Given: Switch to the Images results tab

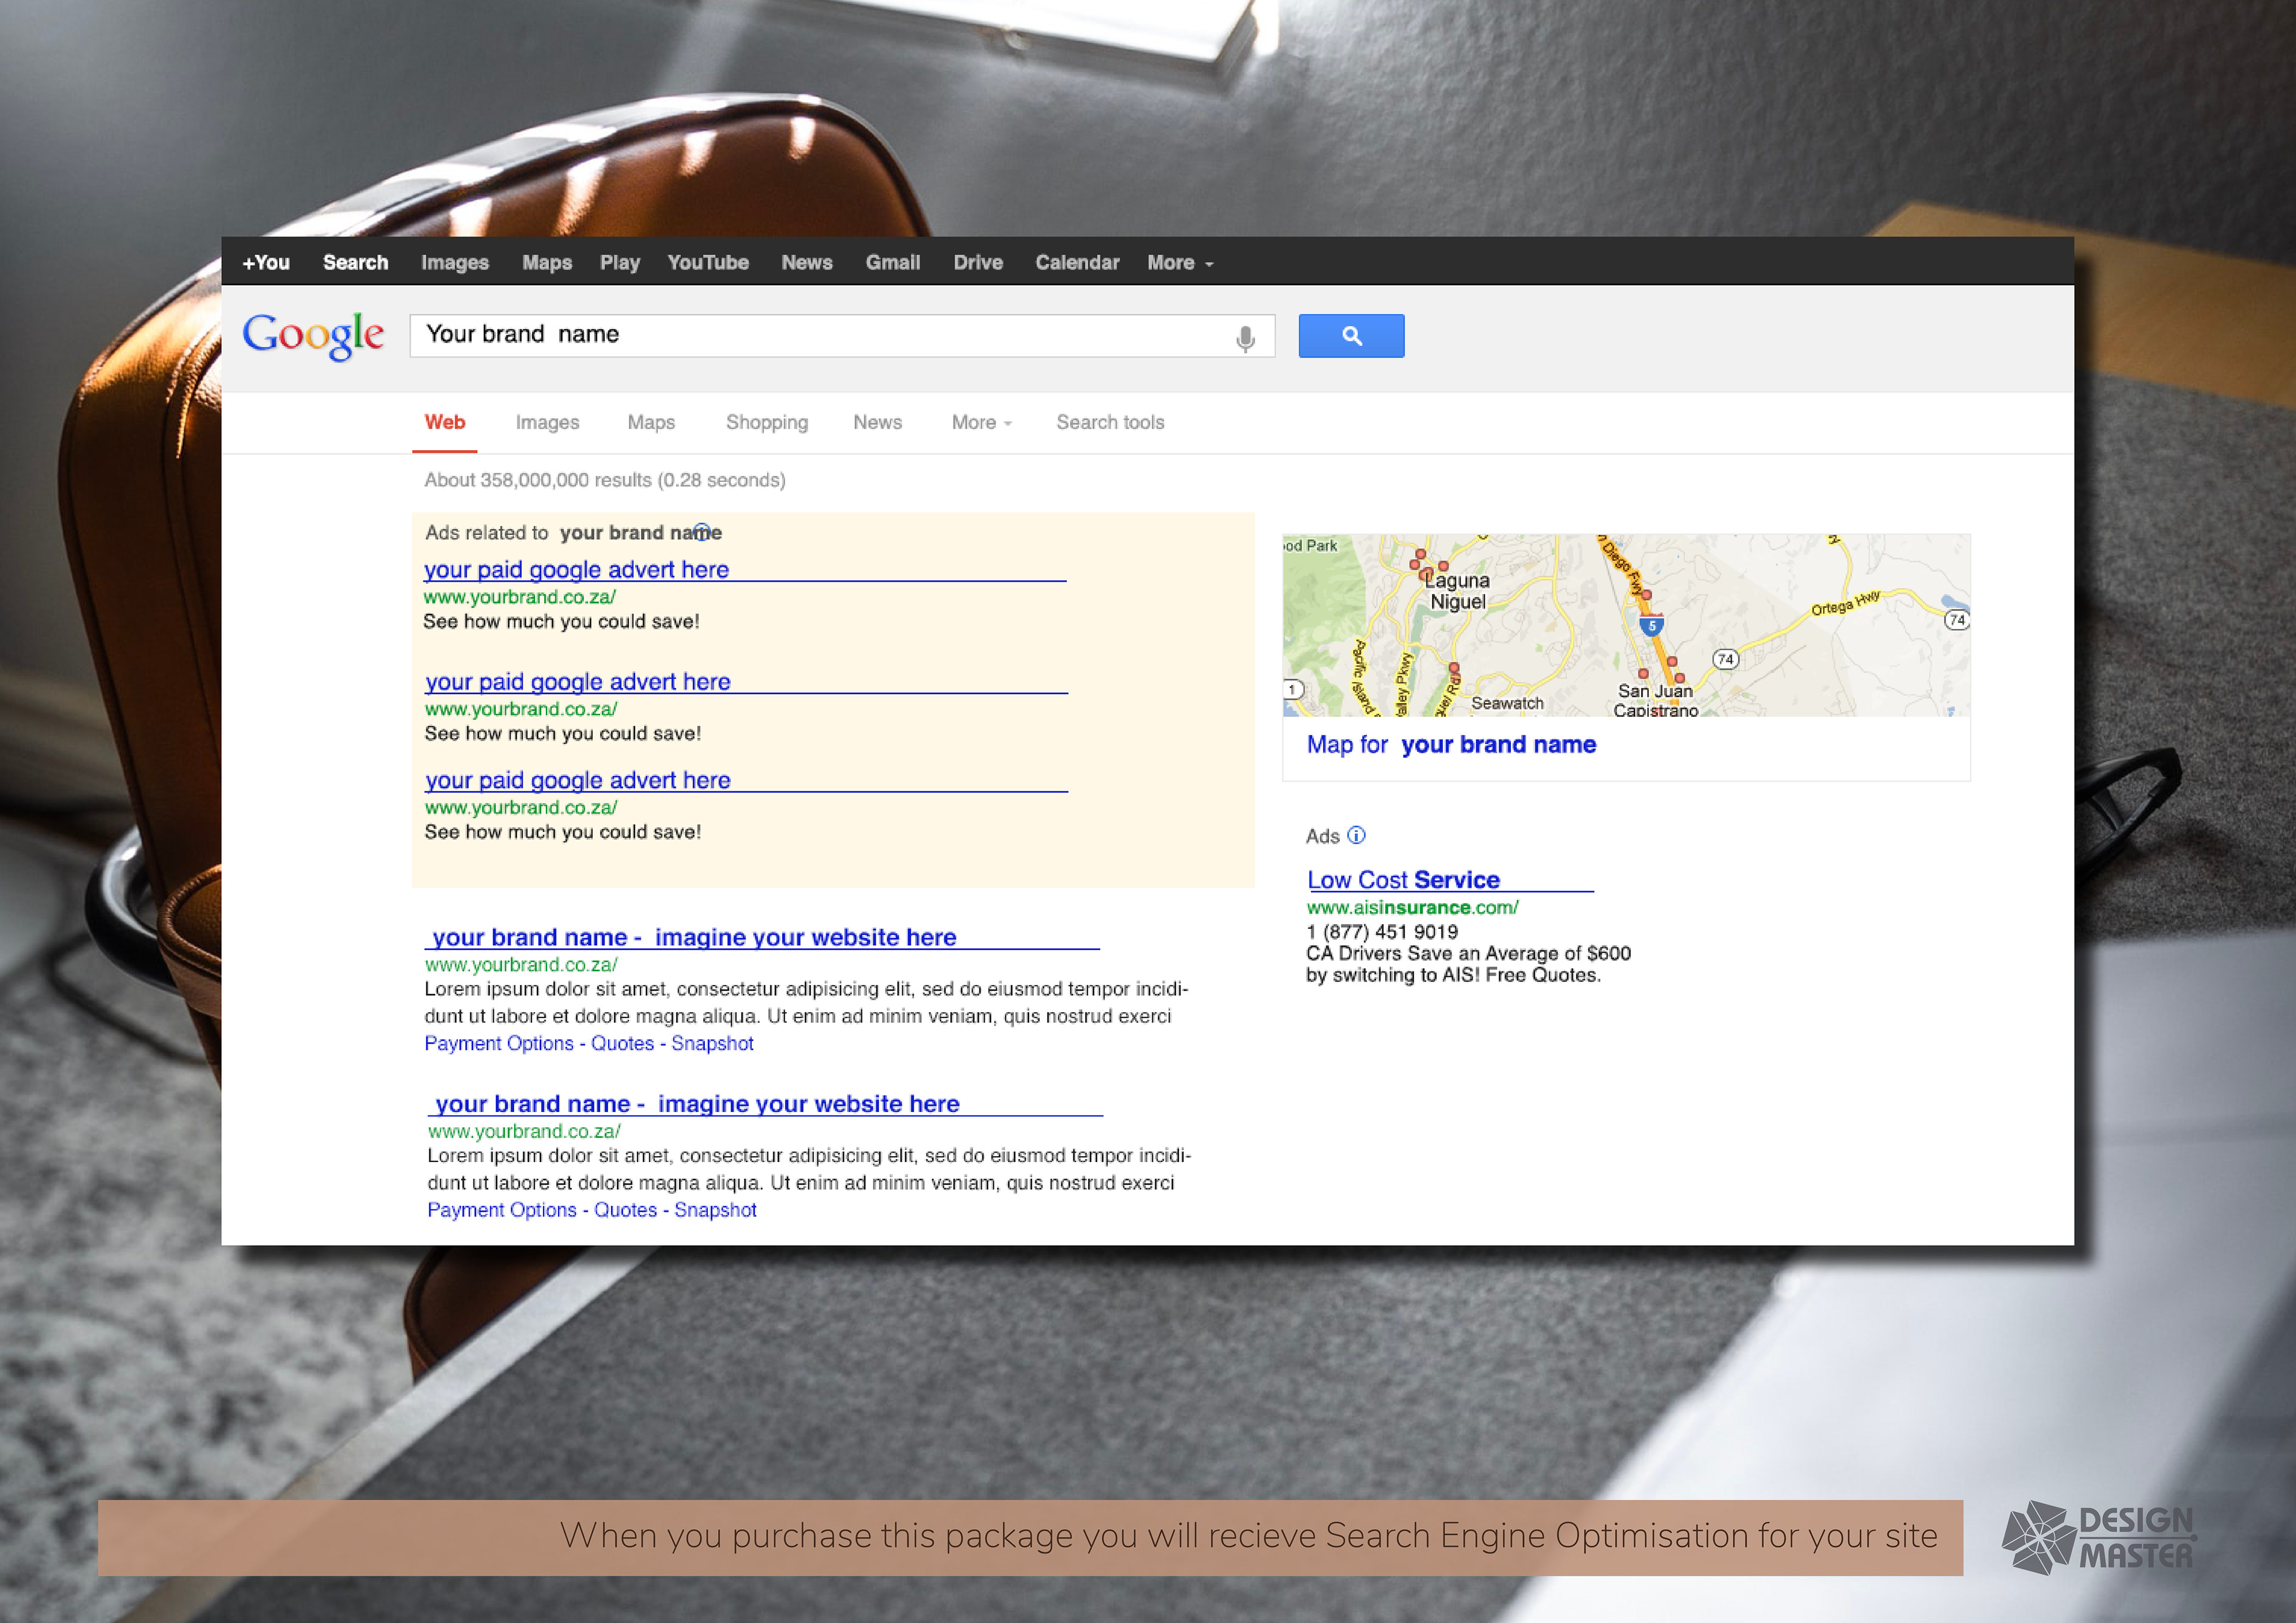Looking at the screenshot, I should tap(547, 423).
